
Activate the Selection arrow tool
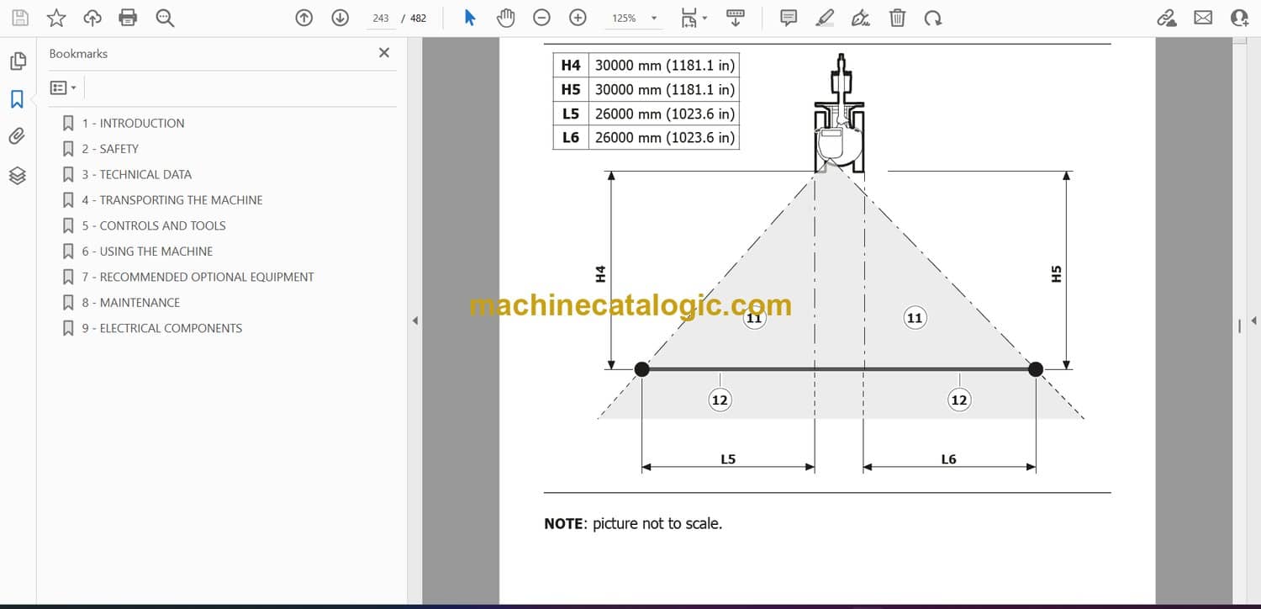[x=470, y=18]
